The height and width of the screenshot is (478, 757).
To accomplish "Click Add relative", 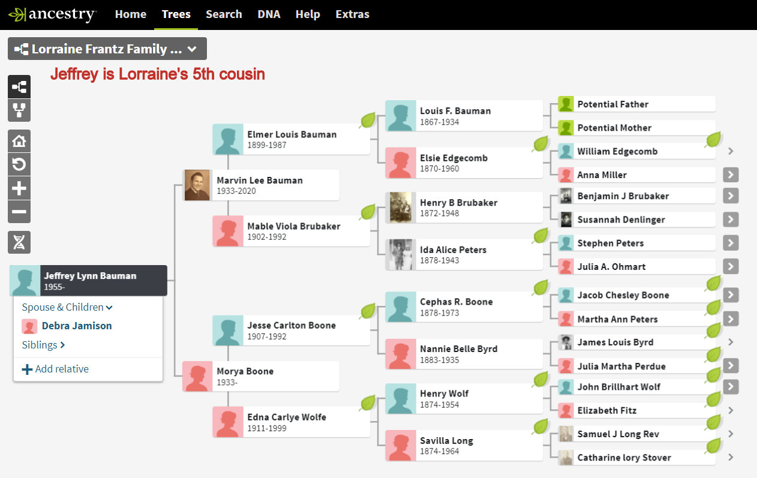I will [55, 369].
